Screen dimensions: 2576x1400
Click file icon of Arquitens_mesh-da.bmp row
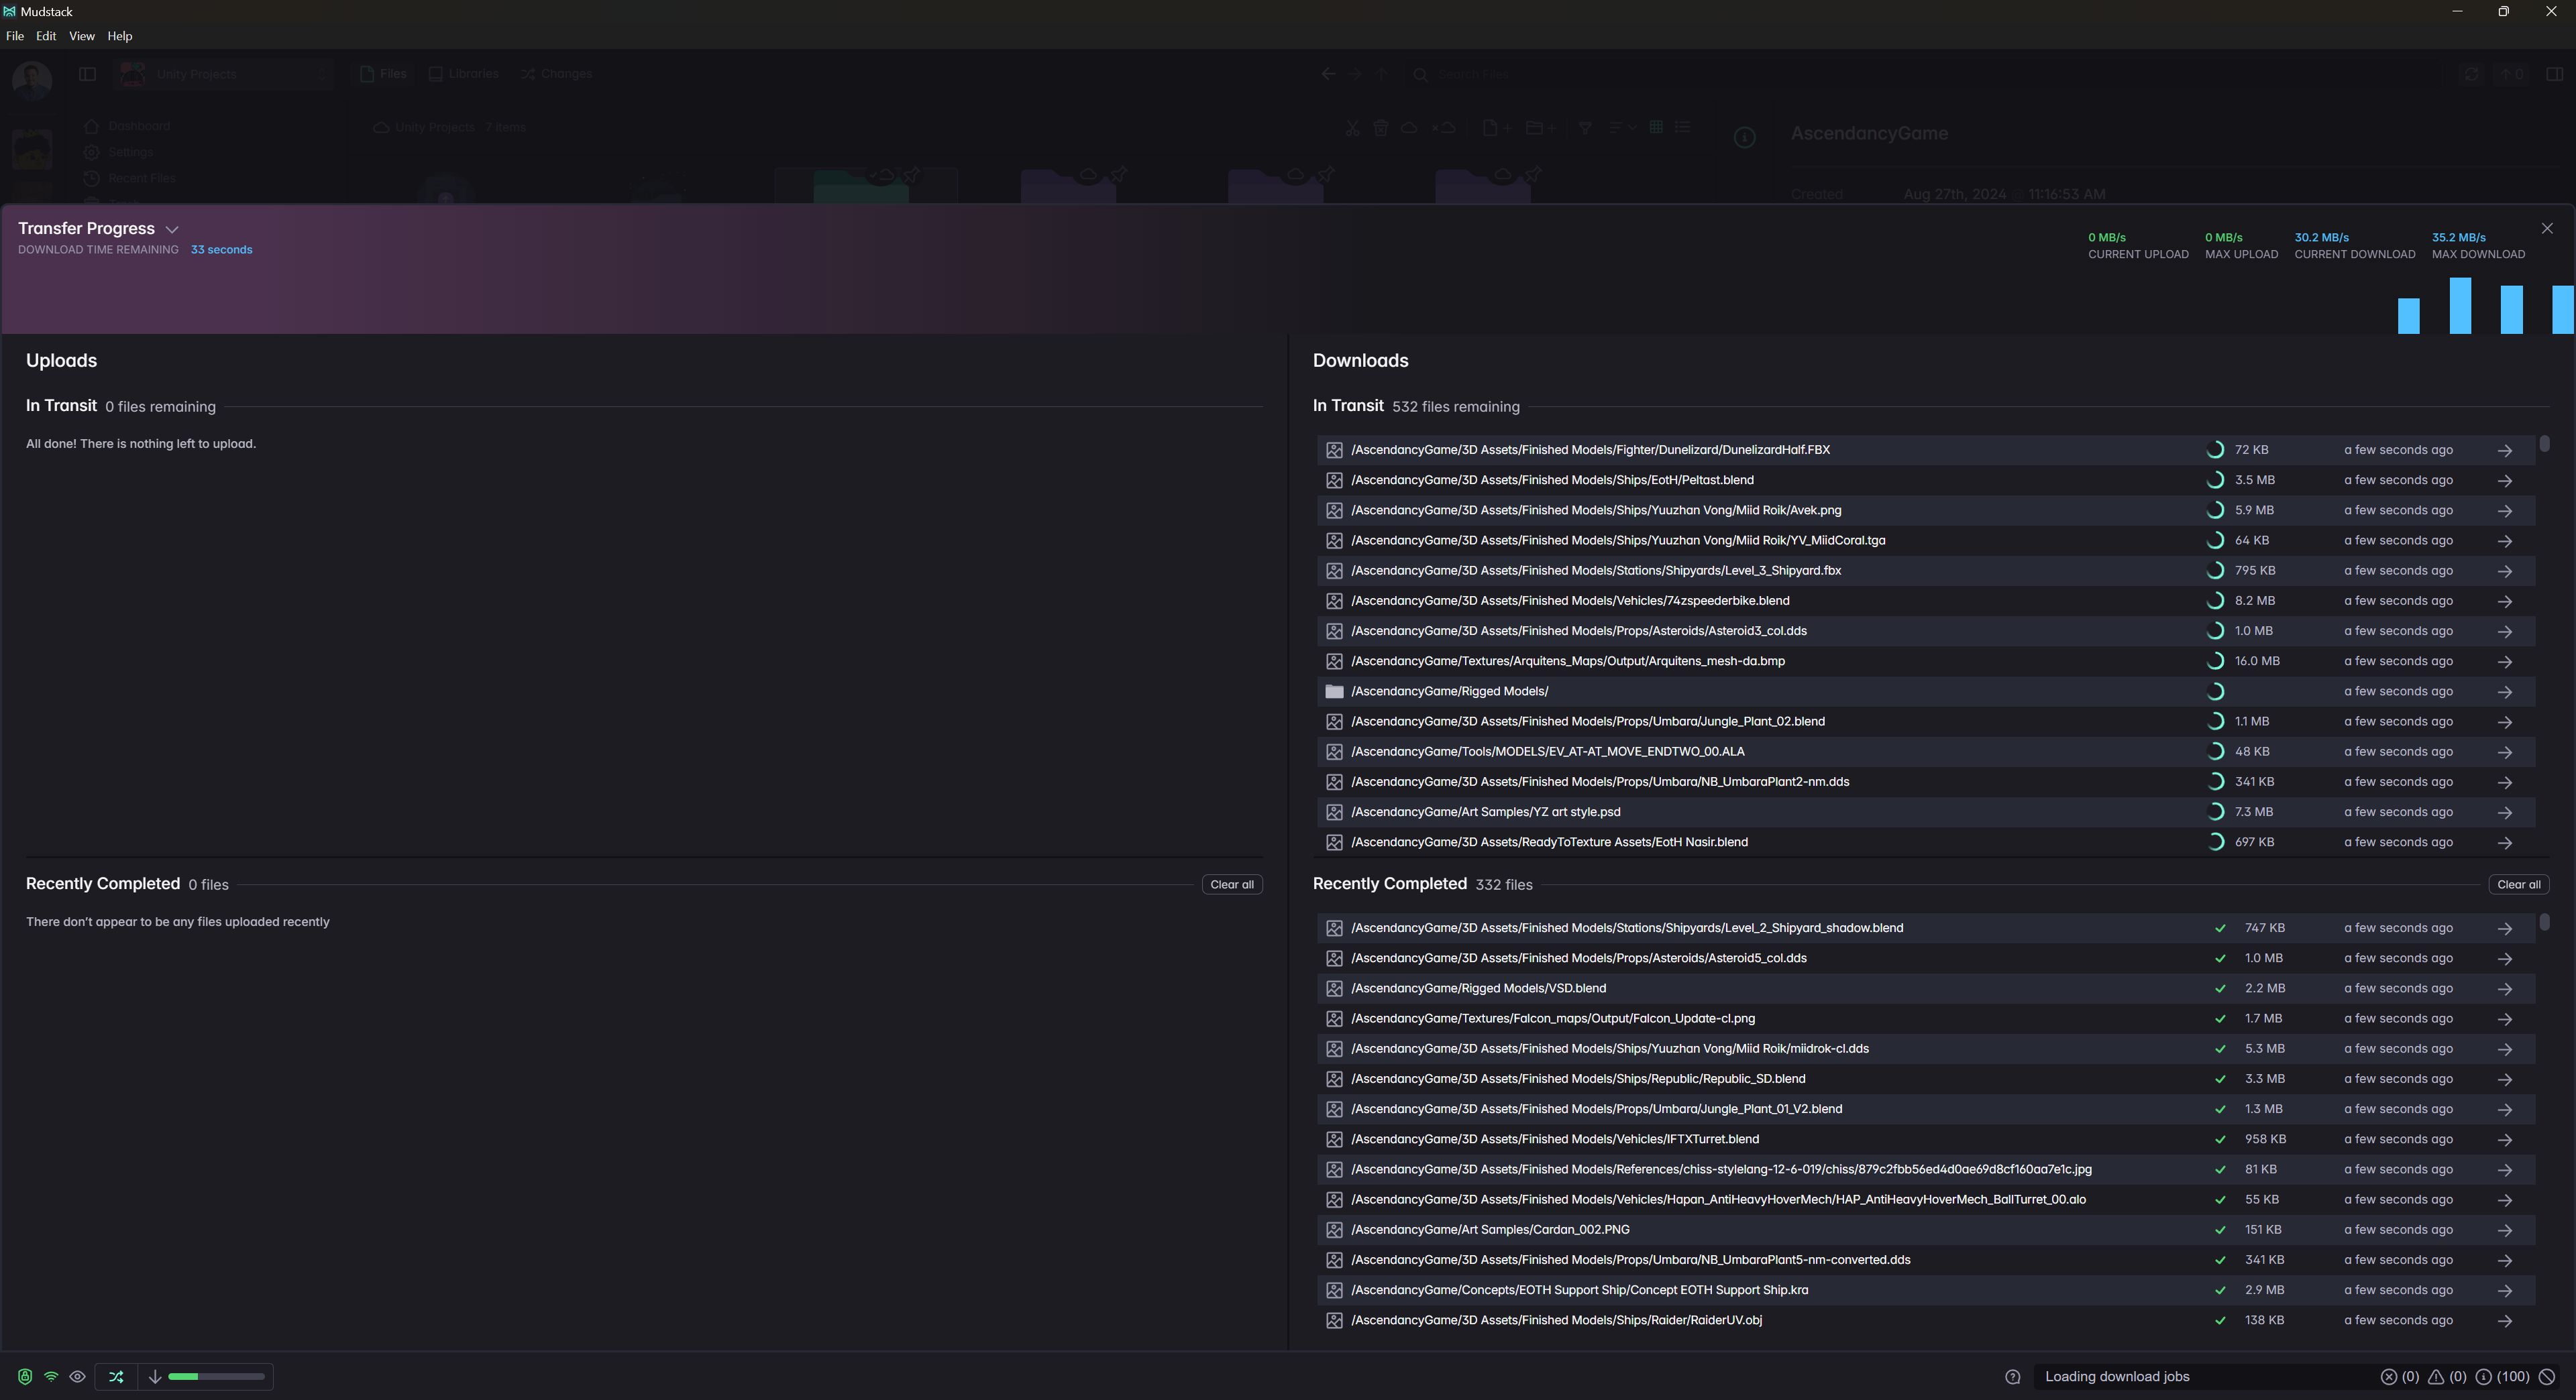[1334, 662]
